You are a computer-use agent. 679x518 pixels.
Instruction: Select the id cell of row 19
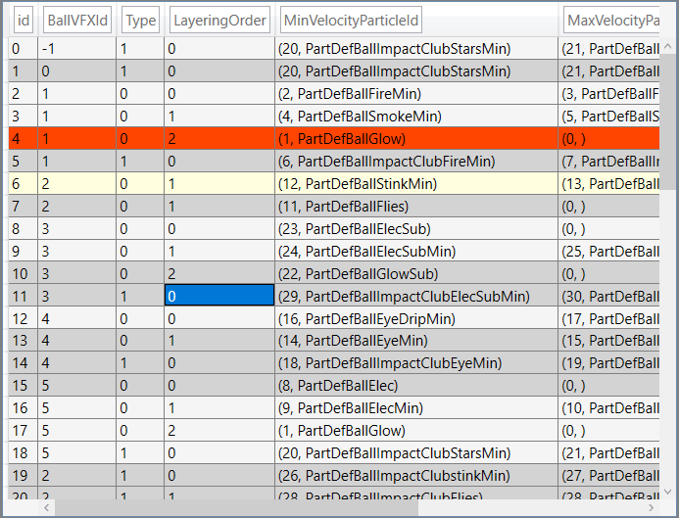pyautogui.click(x=23, y=475)
